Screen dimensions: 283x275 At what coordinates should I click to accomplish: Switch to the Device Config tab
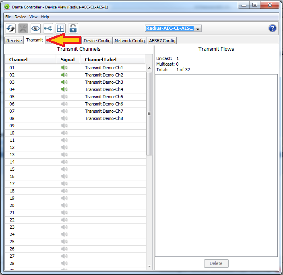97,41
